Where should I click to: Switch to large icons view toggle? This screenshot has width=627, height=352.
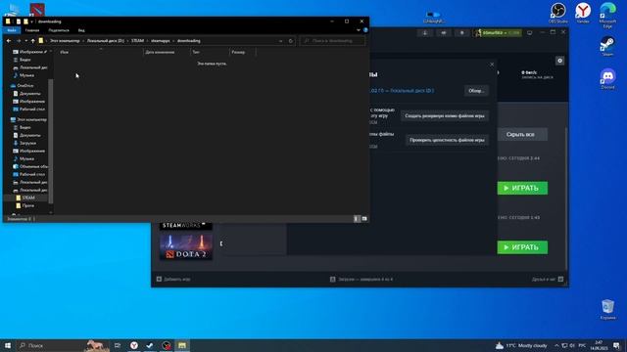pyautogui.click(x=364, y=219)
